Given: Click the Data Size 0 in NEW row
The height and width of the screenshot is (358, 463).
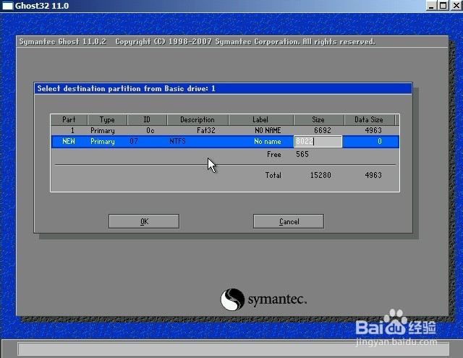Looking at the screenshot, I should [x=380, y=141].
